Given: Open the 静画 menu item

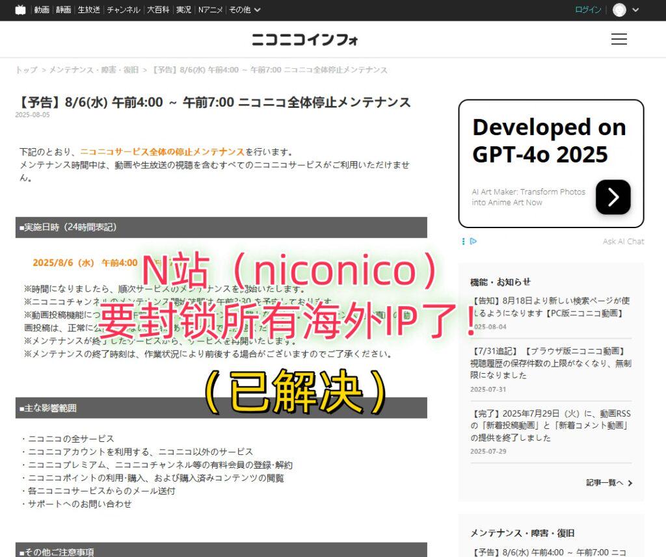Looking at the screenshot, I should click(x=63, y=10).
